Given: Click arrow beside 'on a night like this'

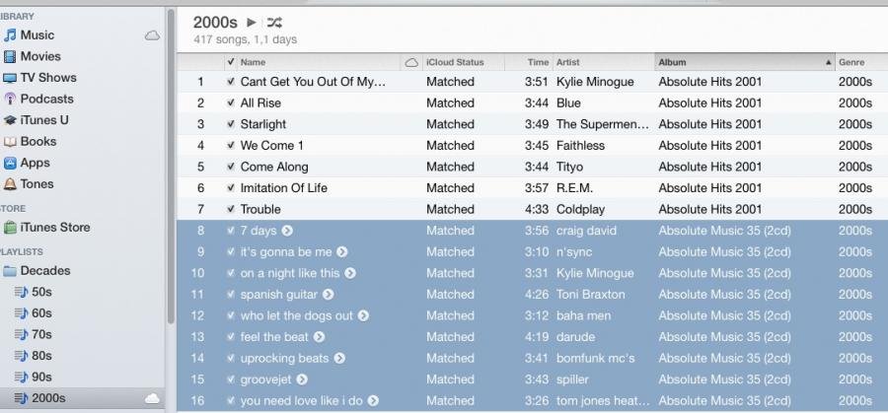Looking at the screenshot, I should click(x=350, y=273).
